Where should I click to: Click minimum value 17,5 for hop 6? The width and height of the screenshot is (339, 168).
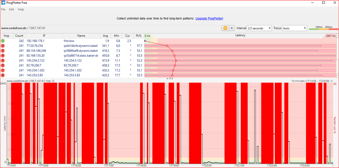pyautogui.click(x=117, y=65)
